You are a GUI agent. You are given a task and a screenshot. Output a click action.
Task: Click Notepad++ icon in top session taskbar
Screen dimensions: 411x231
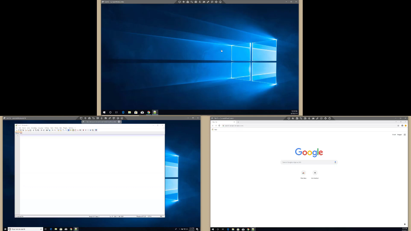point(155,112)
